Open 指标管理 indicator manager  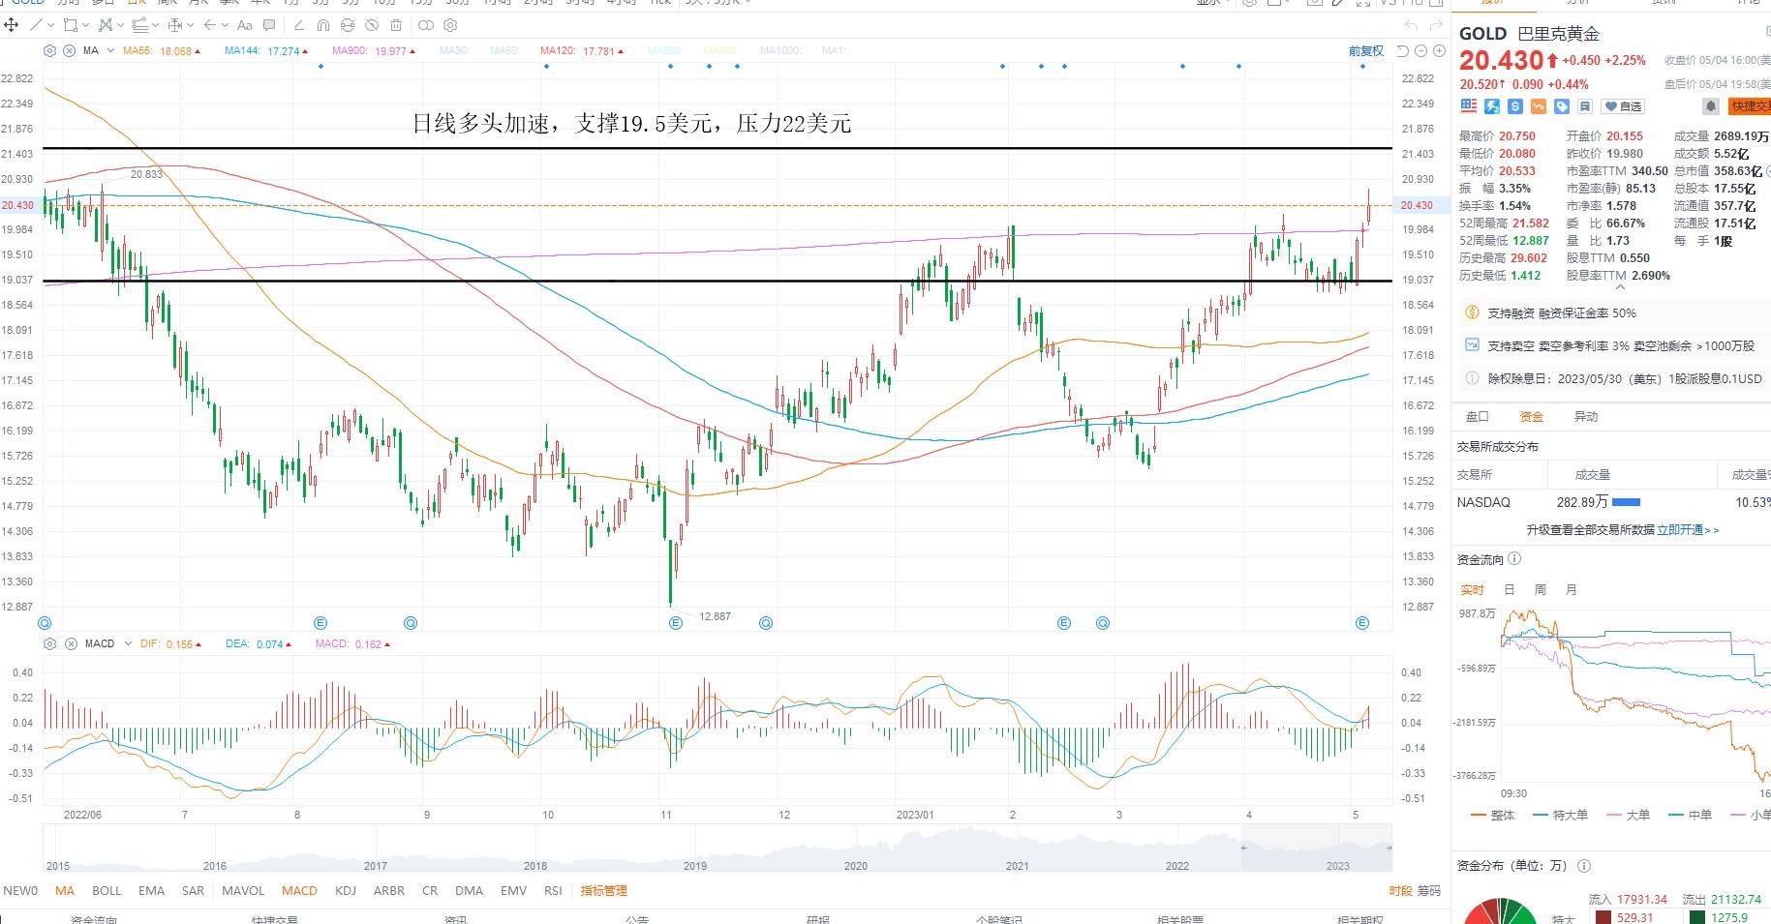603,890
